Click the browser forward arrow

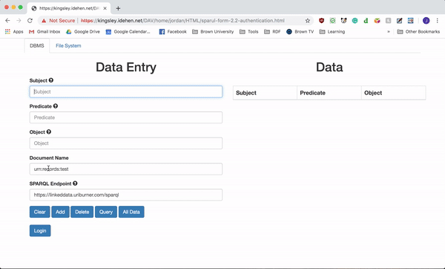click(x=19, y=21)
